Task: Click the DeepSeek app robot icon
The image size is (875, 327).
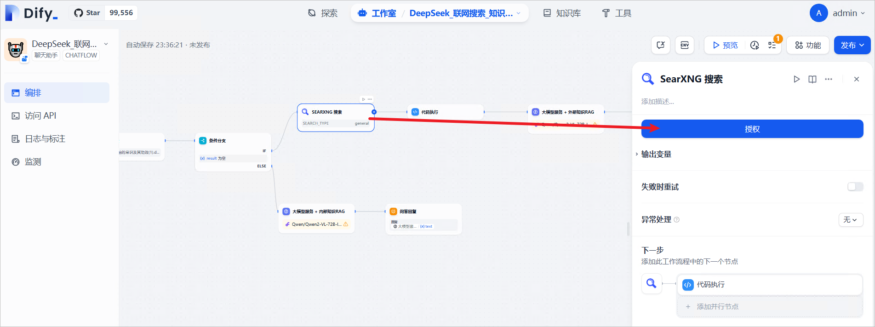Action: click(16, 50)
